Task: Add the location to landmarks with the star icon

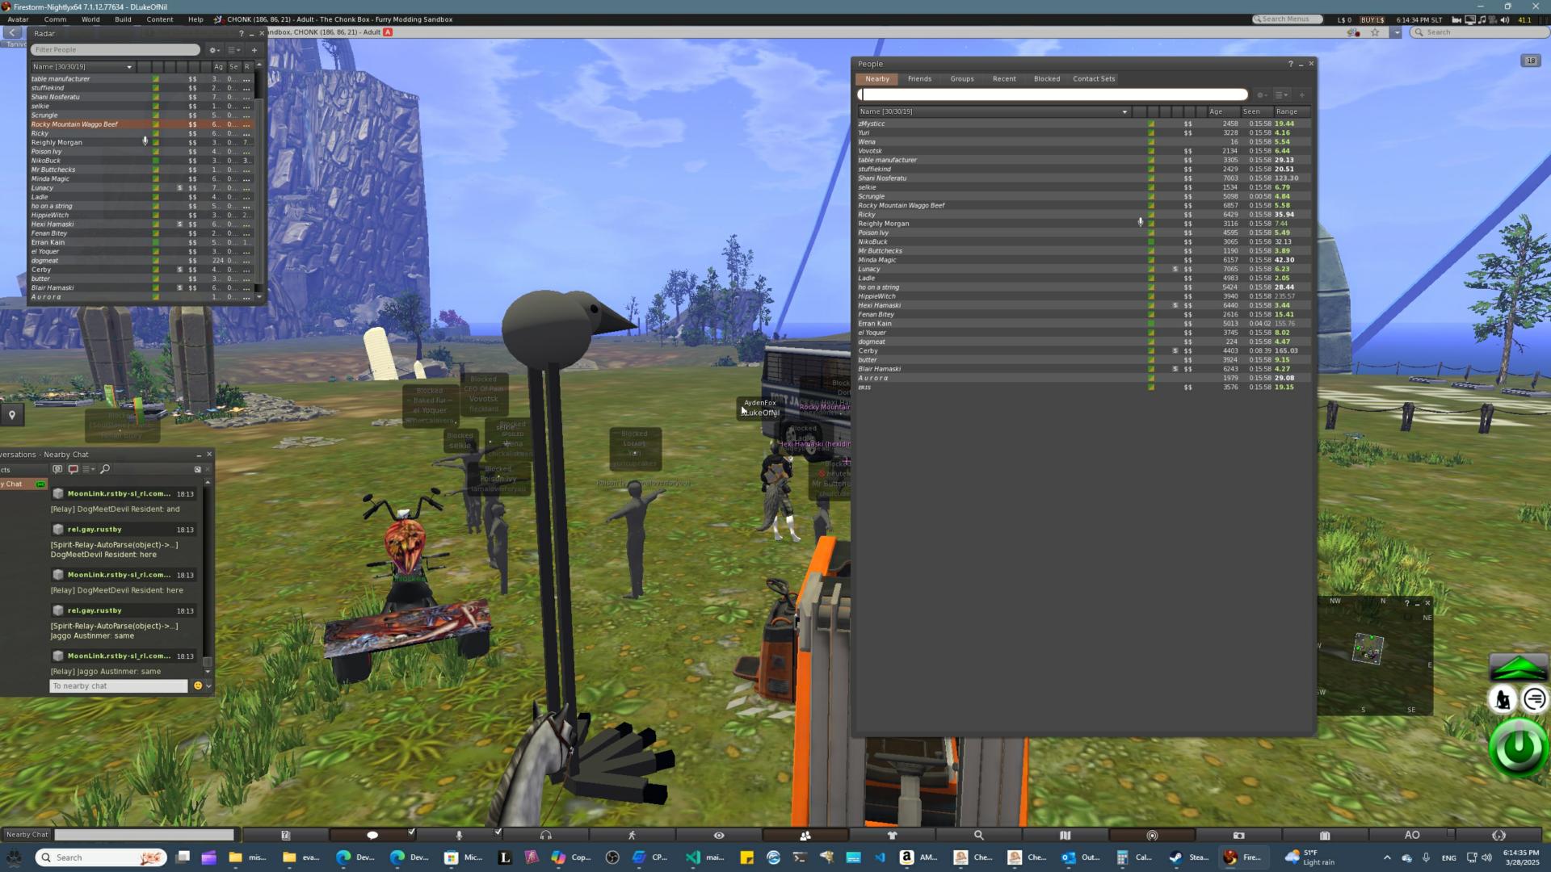Action: 1375,32
